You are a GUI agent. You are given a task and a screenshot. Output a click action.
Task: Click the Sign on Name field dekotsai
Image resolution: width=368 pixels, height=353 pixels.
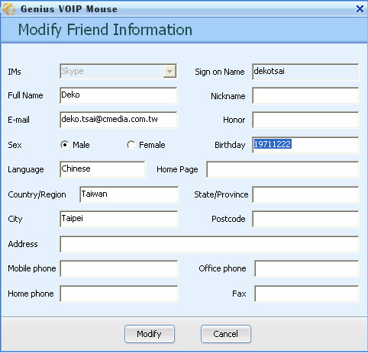click(x=305, y=72)
